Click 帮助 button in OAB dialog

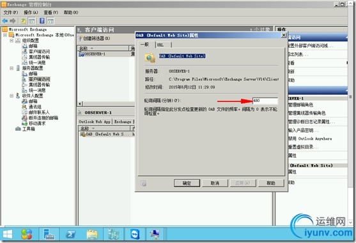pyautogui.click(x=271, y=183)
